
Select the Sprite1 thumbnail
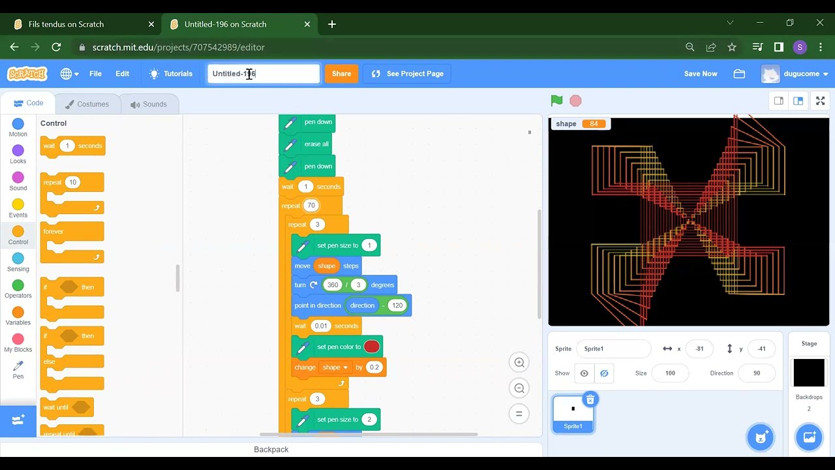point(573,415)
